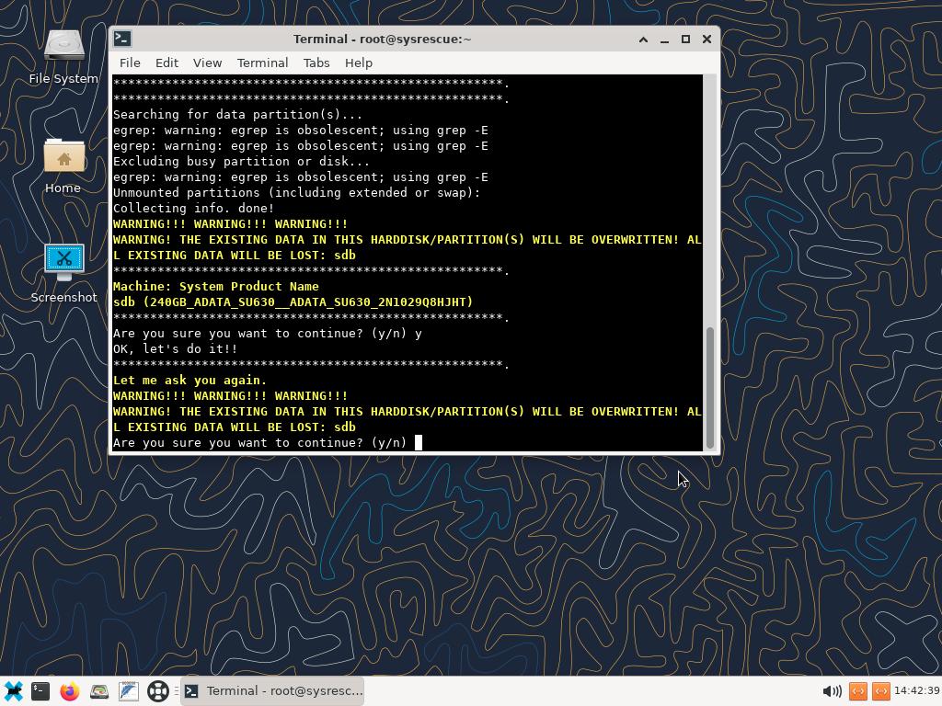Open the View menu in Terminal
The height and width of the screenshot is (706, 942).
[207, 63]
